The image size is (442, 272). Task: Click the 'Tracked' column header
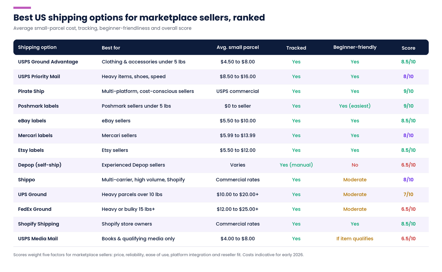296,48
